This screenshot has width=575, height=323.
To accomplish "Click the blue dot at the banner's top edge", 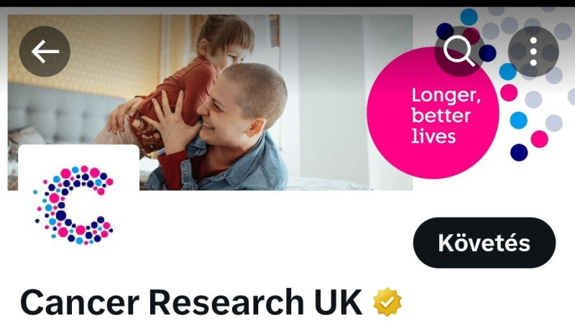I will tap(469, 17).
